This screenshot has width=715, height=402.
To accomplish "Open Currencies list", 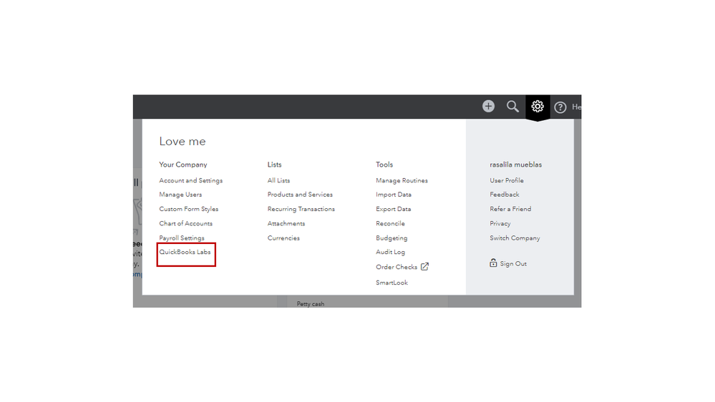I will [x=283, y=238].
